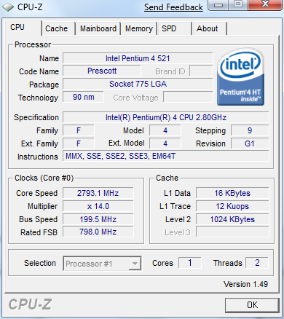Screen dimensions: 284x319
Task: Click the Intel Pentium 4 HT logo
Action: point(240,76)
